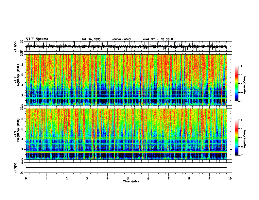Click the "ch.3(V)" axis label
The height and width of the screenshot is (200, 259).
click(15, 168)
